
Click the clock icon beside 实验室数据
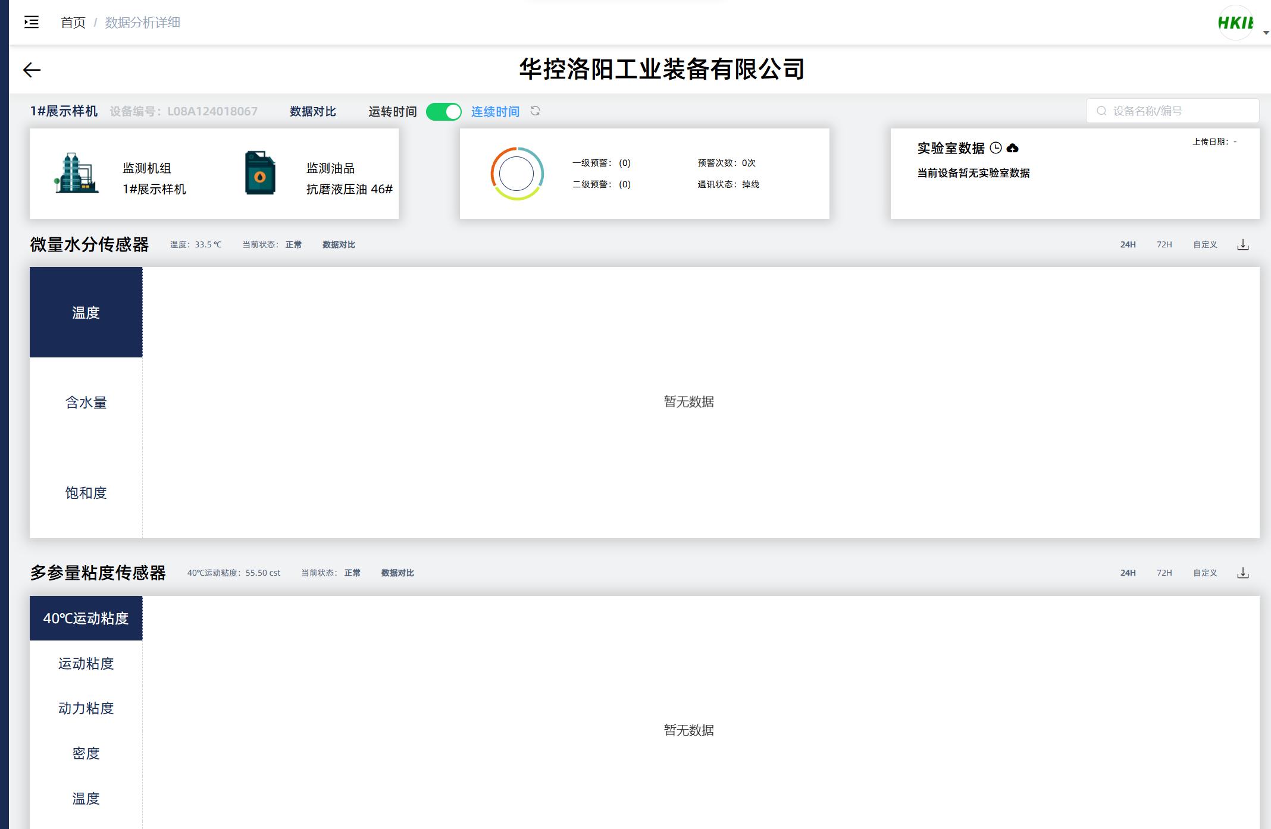[x=995, y=148]
